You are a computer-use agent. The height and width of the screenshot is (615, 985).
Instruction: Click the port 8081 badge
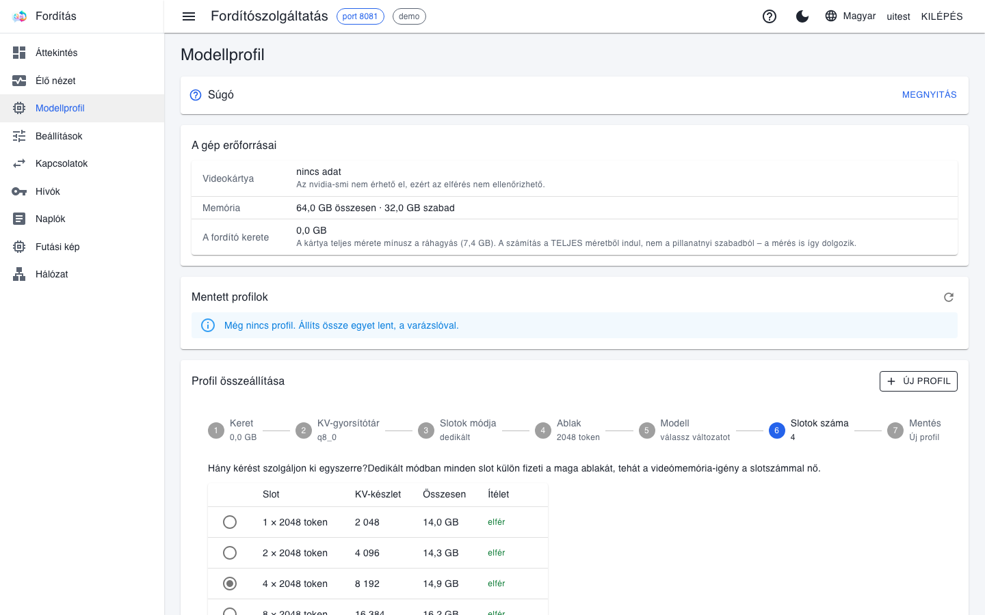point(360,16)
